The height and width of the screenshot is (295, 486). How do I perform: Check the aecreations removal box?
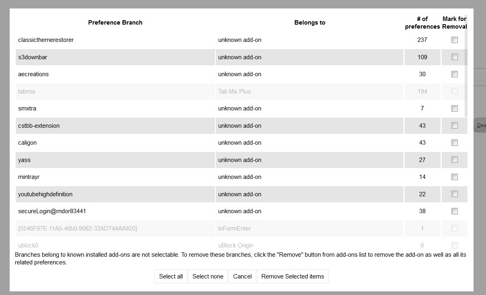pyautogui.click(x=454, y=74)
